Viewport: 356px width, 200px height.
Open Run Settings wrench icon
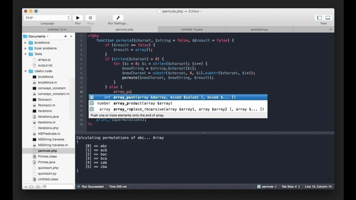tap(118, 18)
